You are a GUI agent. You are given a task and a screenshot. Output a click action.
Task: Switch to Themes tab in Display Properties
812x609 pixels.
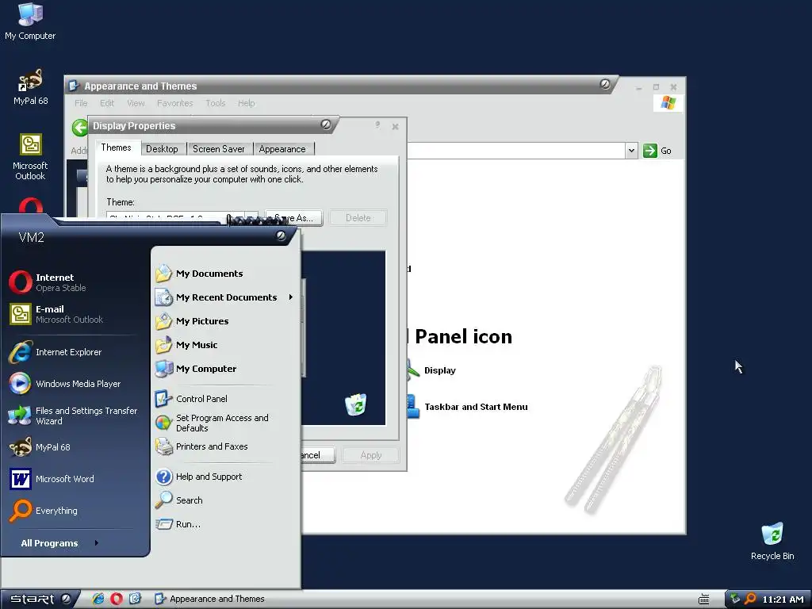point(116,147)
